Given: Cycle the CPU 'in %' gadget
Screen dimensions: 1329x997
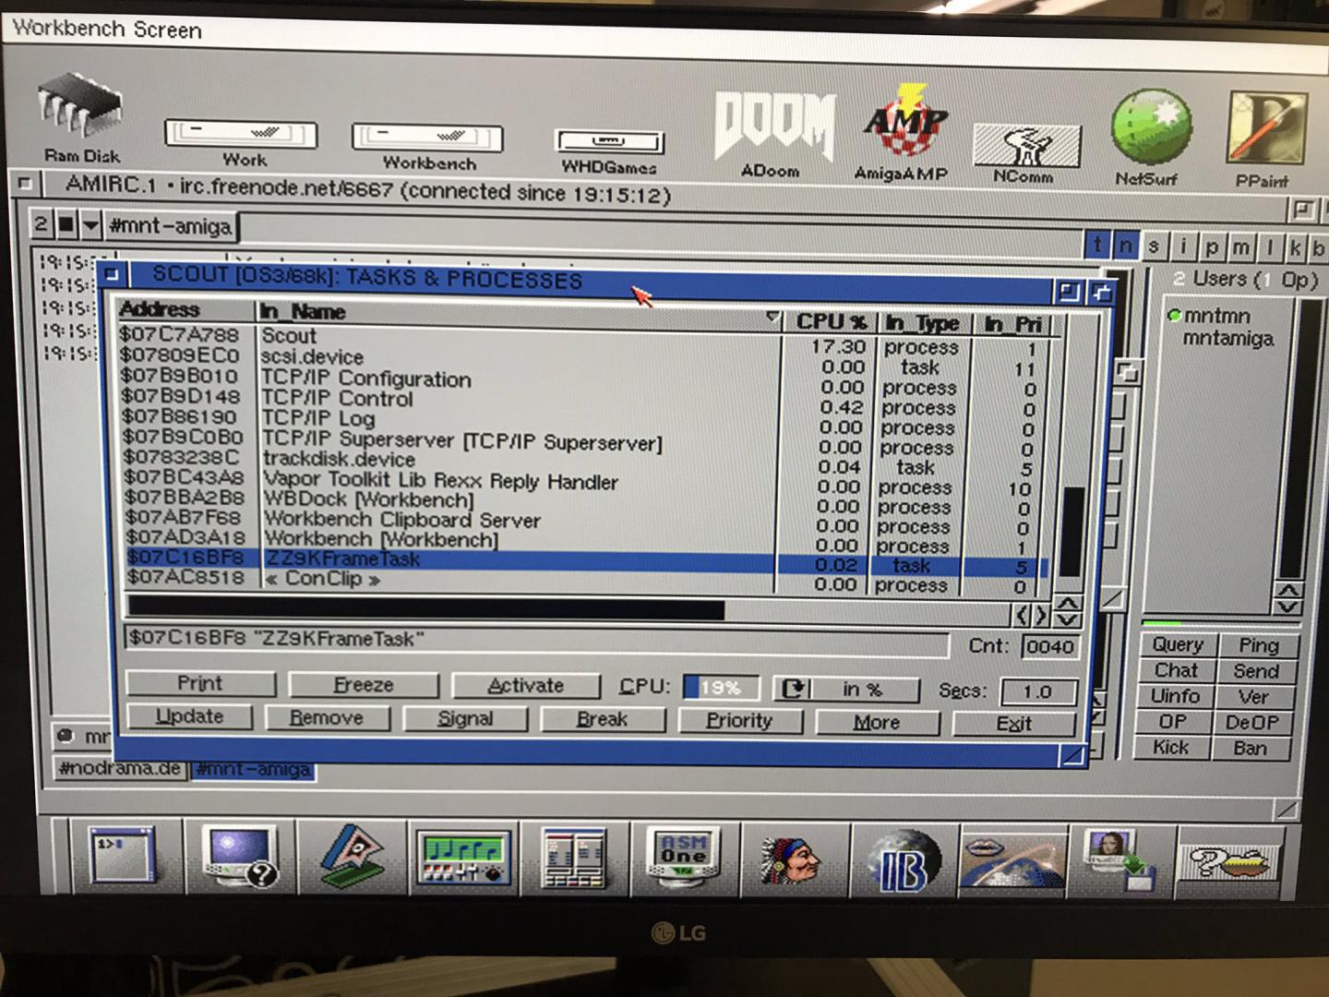Looking at the screenshot, I should (793, 689).
